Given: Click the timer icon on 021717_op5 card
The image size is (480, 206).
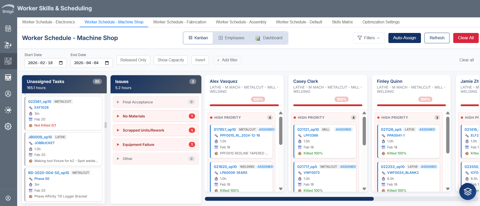Looking at the screenshot, I should 300,179.
